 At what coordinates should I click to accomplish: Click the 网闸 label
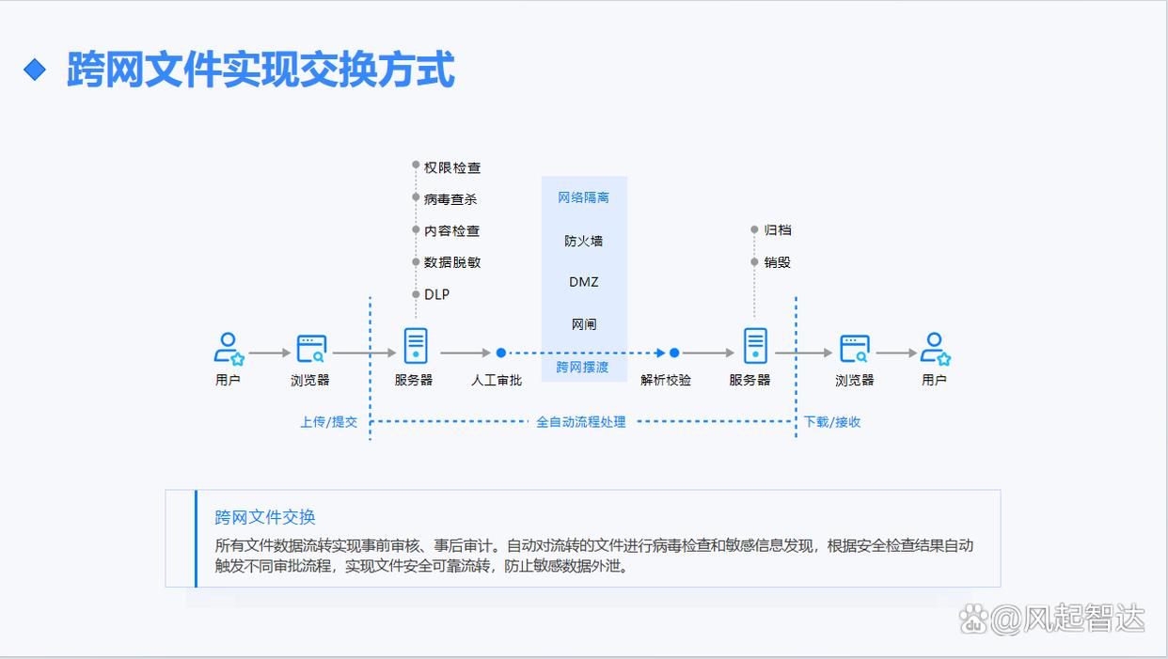coord(583,324)
